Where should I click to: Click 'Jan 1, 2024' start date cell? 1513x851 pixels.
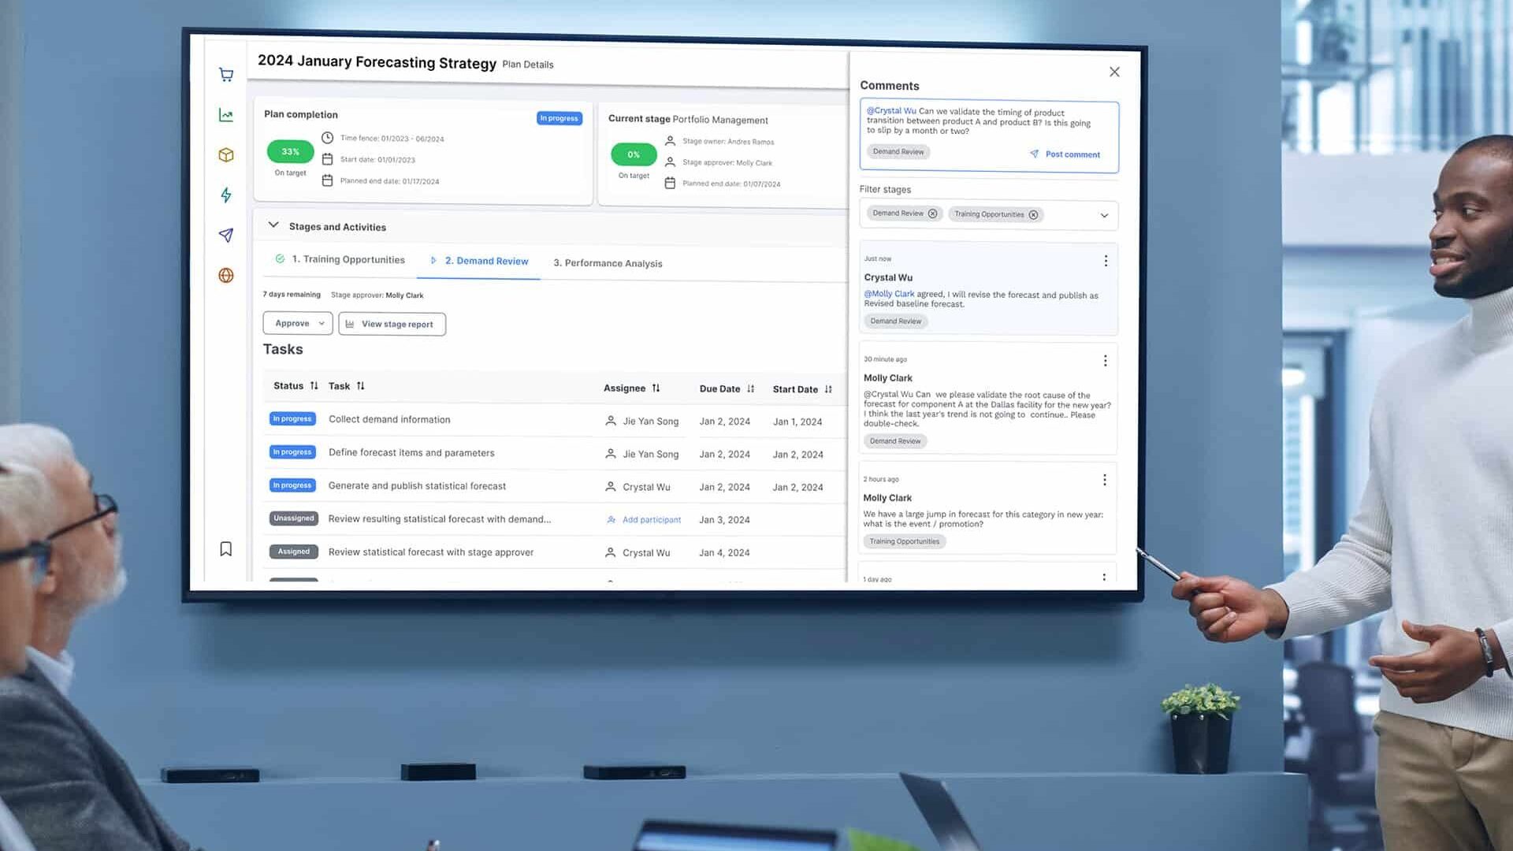797,422
